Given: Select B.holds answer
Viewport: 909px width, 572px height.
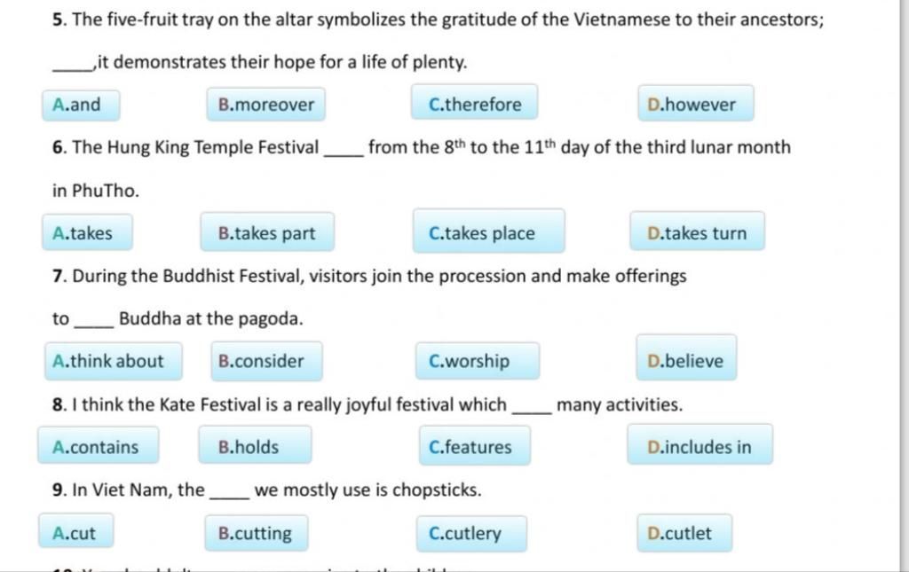Looking at the screenshot, I should [x=255, y=444].
